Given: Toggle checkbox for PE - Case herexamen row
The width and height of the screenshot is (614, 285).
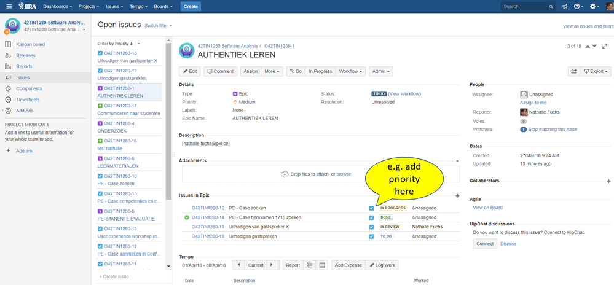Looking at the screenshot, I should tap(371, 217).
